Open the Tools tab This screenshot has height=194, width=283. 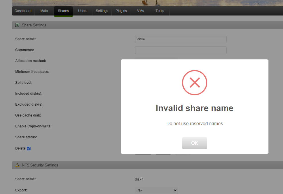[x=160, y=11]
